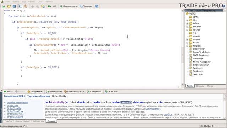Screen dimensions: 227x128
Task: Click the New file toolbar icon
Action: point(4,6)
